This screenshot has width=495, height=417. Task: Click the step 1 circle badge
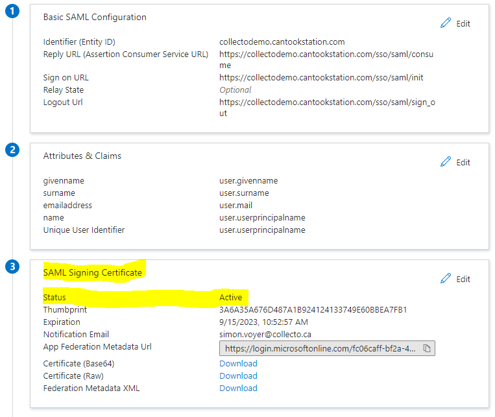pos(12,11)
